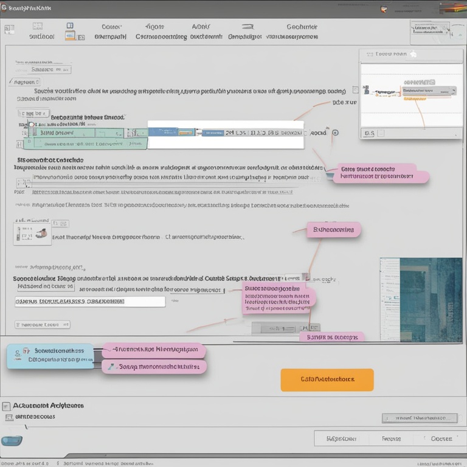Open the dropdown box in the top-right toolbar
Viewport: 467px width, 467px height.
429,29
